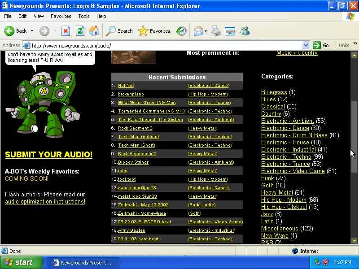Image resolution: width=359 pixels, height=269 pixels.
Task: Open History clock icon
Action: (x=181, y=31)
